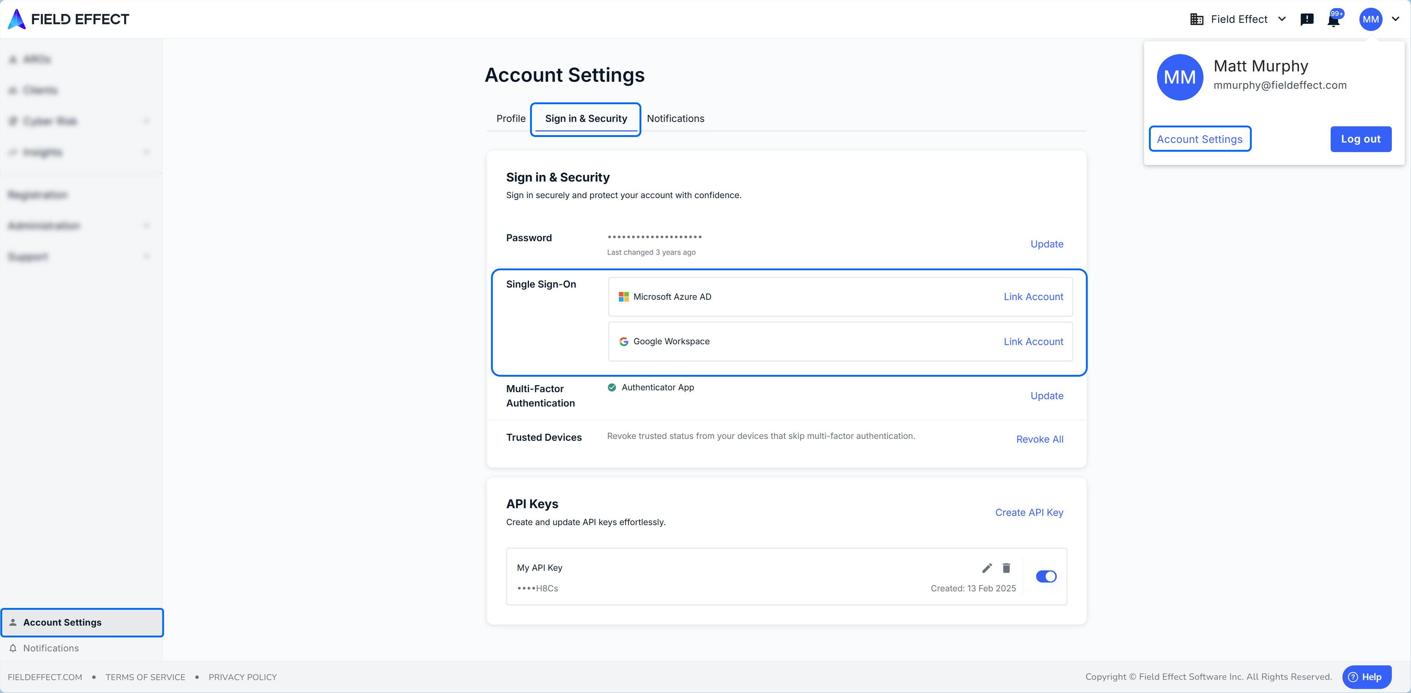Open the notifications bell icon

click(1333, 21)
